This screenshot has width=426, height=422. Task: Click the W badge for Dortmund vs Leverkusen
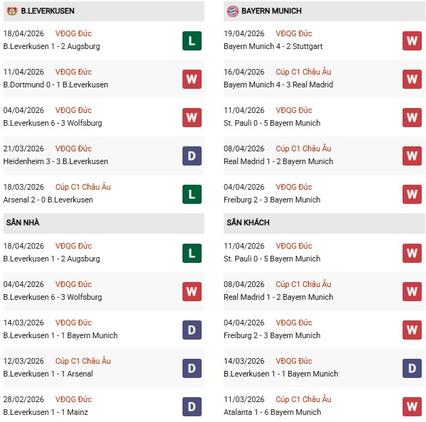(x=192, y=79)
